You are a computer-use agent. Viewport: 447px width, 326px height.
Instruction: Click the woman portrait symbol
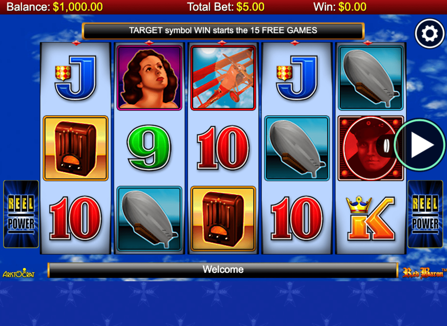tap(149, 78)
